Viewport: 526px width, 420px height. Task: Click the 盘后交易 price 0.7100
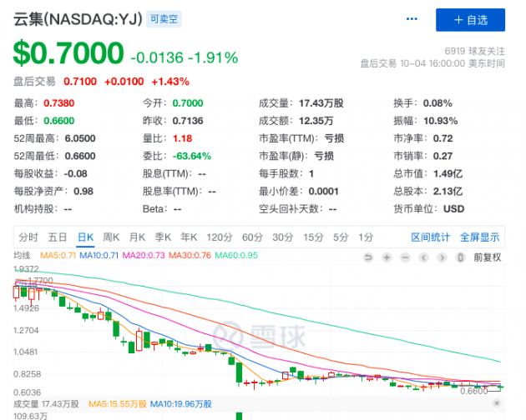tap(80, 82)
